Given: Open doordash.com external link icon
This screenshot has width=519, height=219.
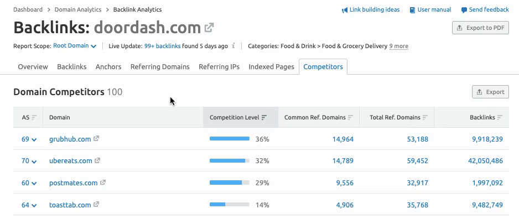Looking at the screenshot, I should pyautogui.click(x=209, y=28).
